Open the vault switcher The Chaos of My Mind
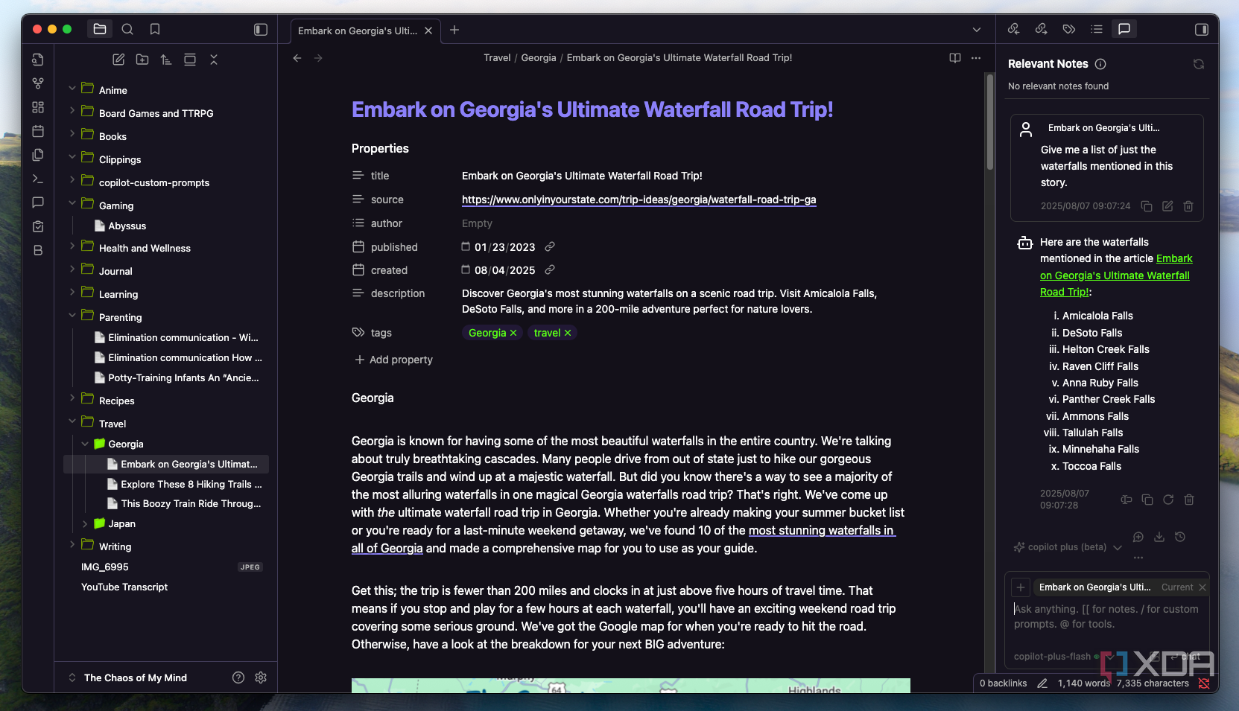This screenshot has width=1239, height=711. (x=135, y=677)
